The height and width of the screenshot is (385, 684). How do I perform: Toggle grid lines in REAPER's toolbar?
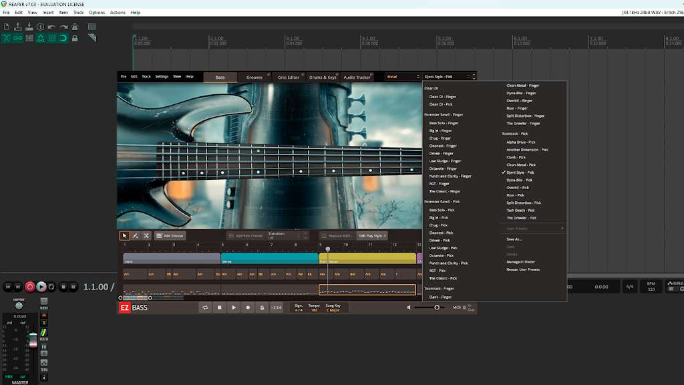point(52,38)
